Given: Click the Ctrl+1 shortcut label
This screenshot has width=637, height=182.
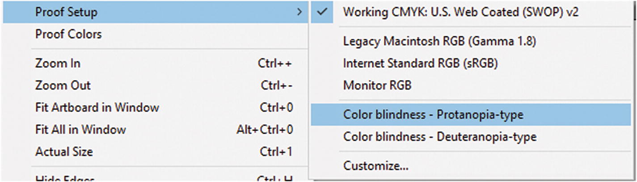Looking at the screenshot, I should pyautogui.click(x=276, y=152).
